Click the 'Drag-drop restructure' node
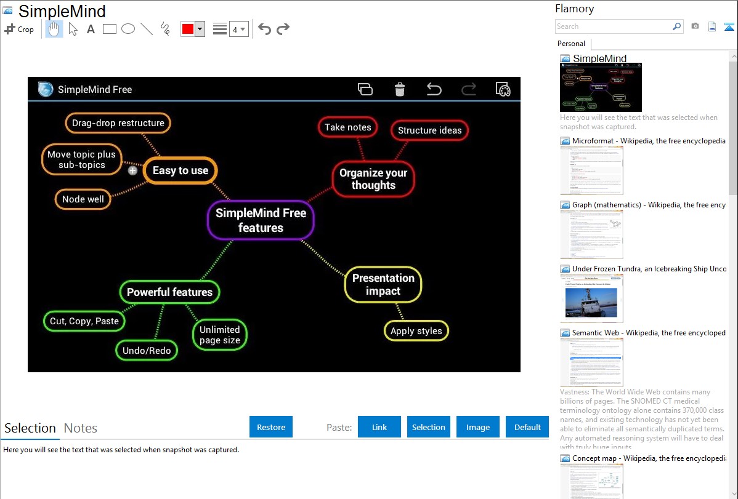 (118, 123)
